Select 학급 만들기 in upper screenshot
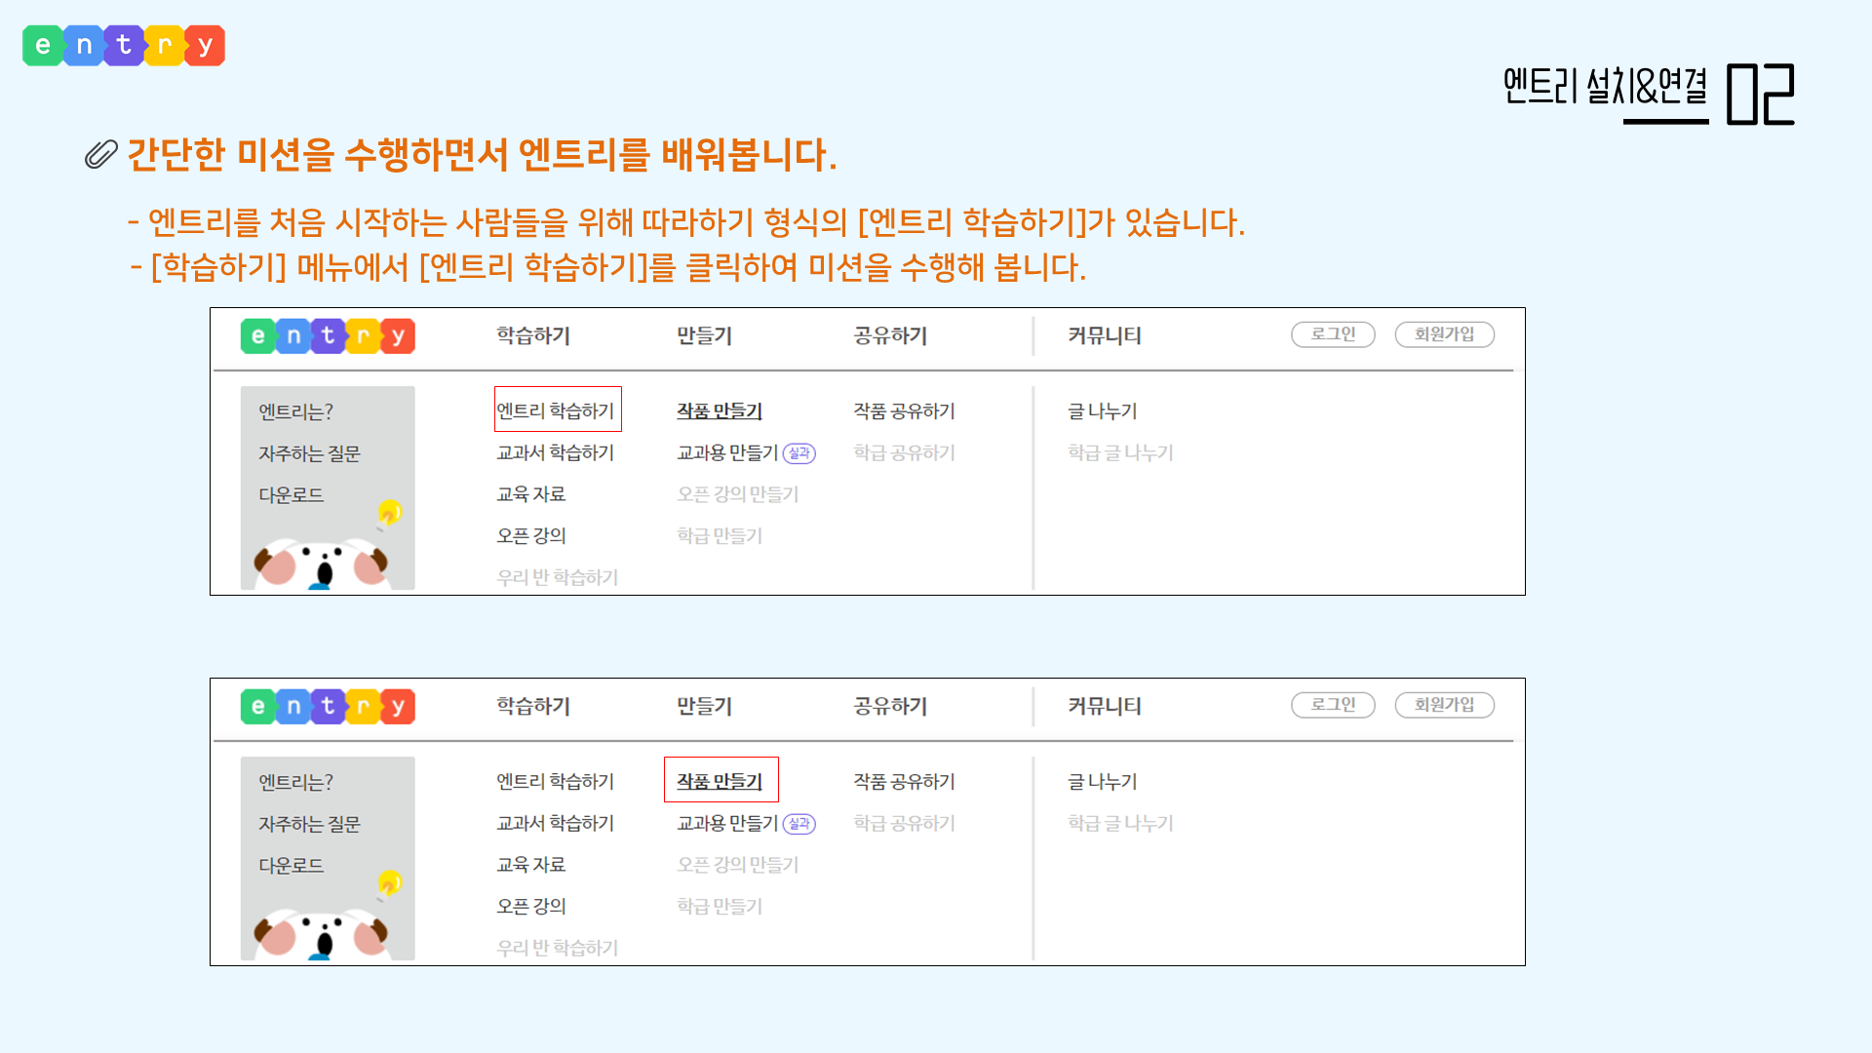The image size is (1872, 1053). coord(720,535)
